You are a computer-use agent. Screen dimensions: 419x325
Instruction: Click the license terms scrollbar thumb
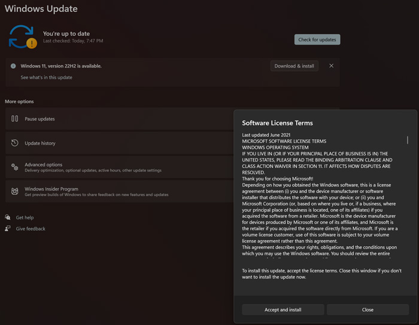tap(408, 140)
